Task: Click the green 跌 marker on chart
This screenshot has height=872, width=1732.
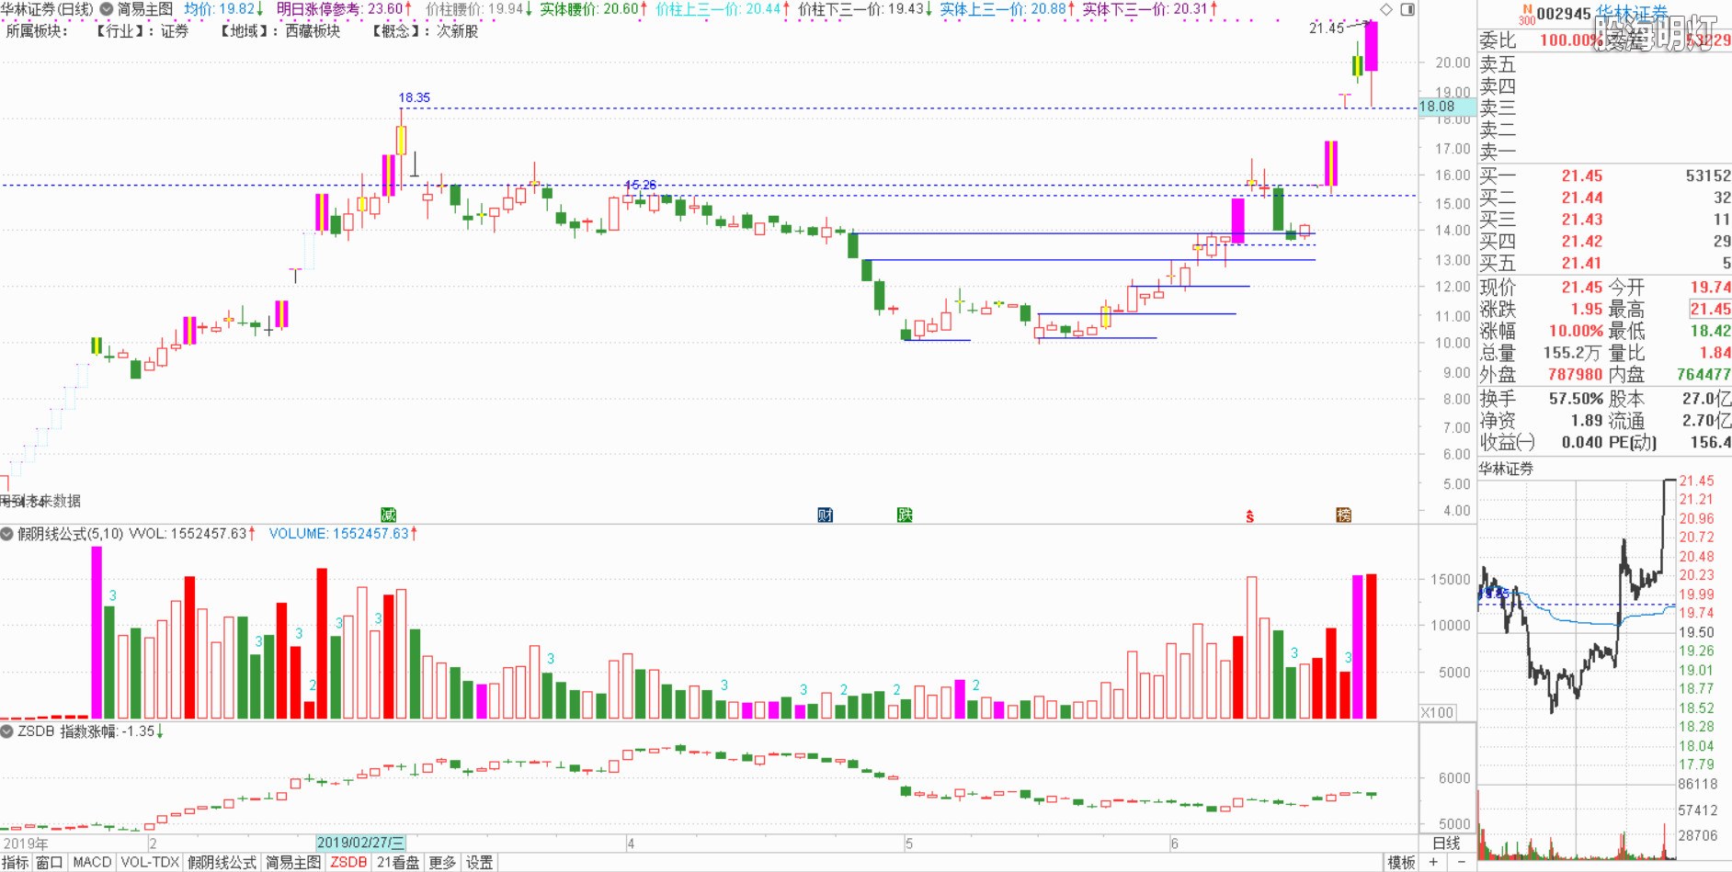Action: [x=905, y=515]
